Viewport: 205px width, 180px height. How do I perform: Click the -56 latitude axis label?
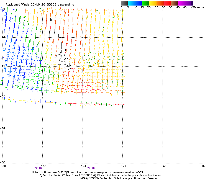(x=3, y=96)
